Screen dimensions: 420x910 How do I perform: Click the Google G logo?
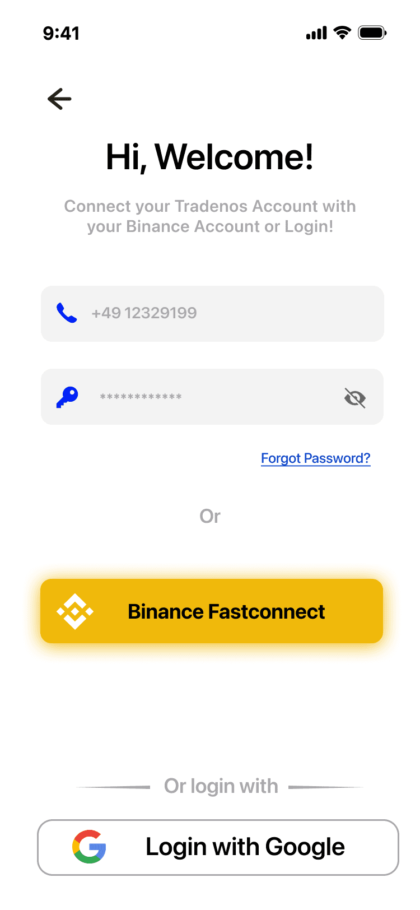click(x=89, y=847)
